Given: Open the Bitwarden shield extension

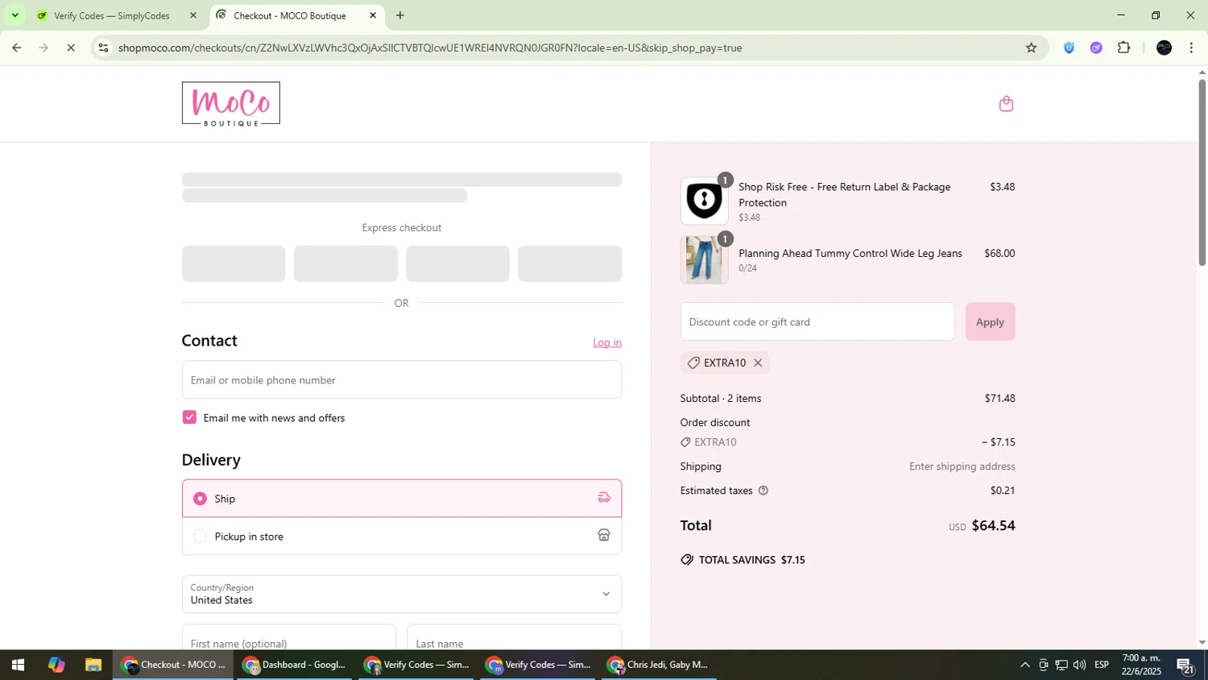Looking at the screenshot, I should point(1069,48).
